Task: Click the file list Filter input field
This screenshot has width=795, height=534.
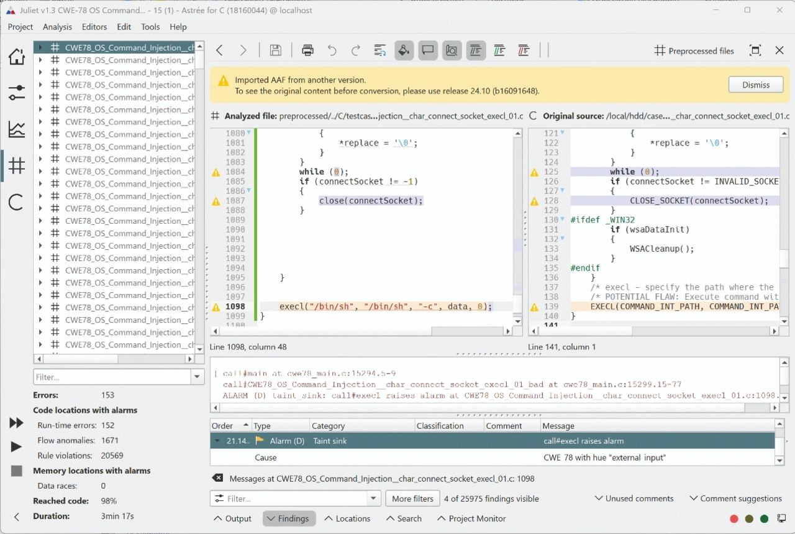Action: [x=112, y=377]
